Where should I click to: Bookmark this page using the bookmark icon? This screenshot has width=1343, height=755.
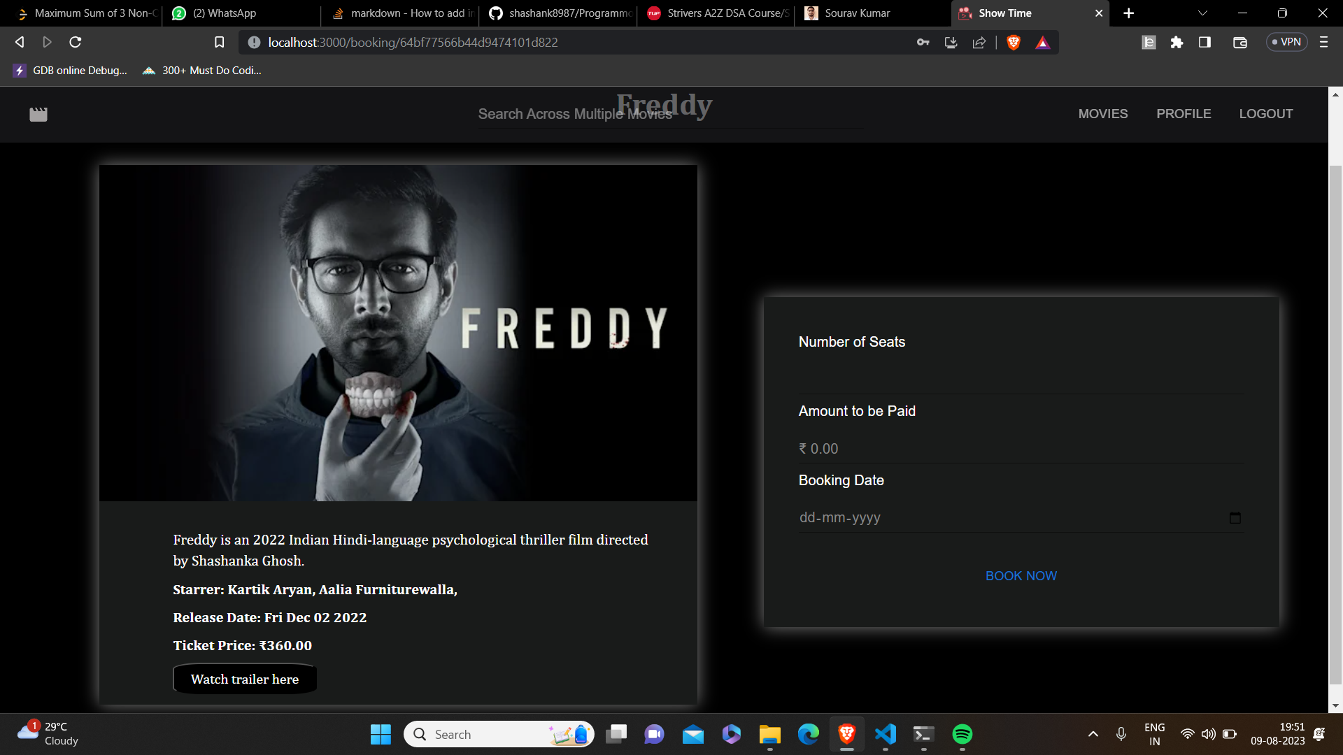click(219, 43)
